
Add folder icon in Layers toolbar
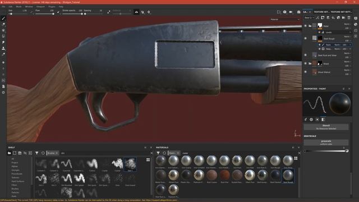tap(344, 17)
